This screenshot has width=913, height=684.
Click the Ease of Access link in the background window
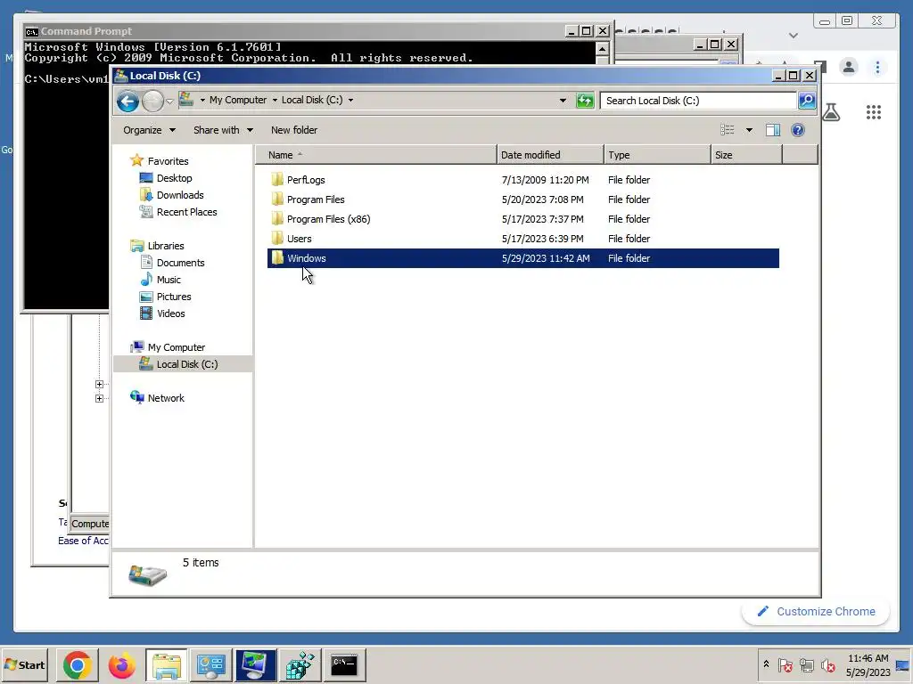pos(83,541)
